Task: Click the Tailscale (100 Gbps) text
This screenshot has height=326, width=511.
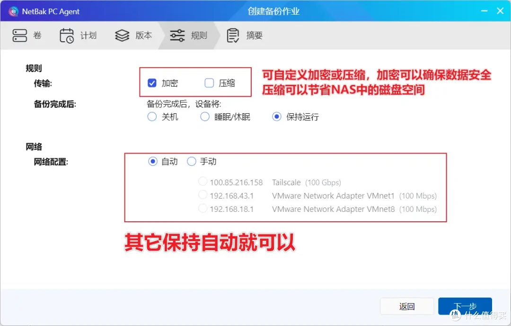Action: 306,182
